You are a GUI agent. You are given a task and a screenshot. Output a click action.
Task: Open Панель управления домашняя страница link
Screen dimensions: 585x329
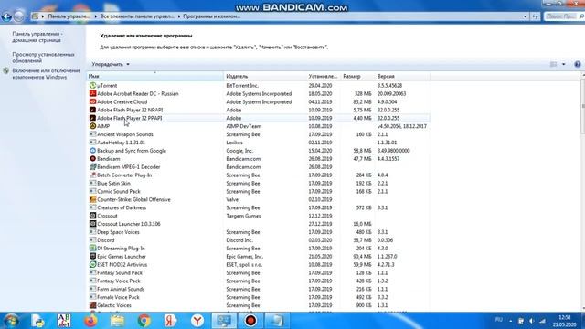point(37,37)
